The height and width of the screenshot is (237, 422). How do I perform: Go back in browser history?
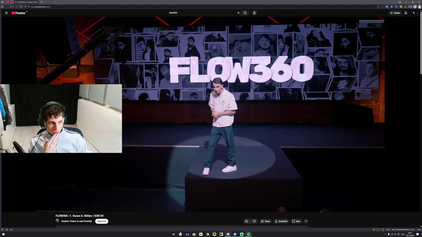tap(12, 7)
